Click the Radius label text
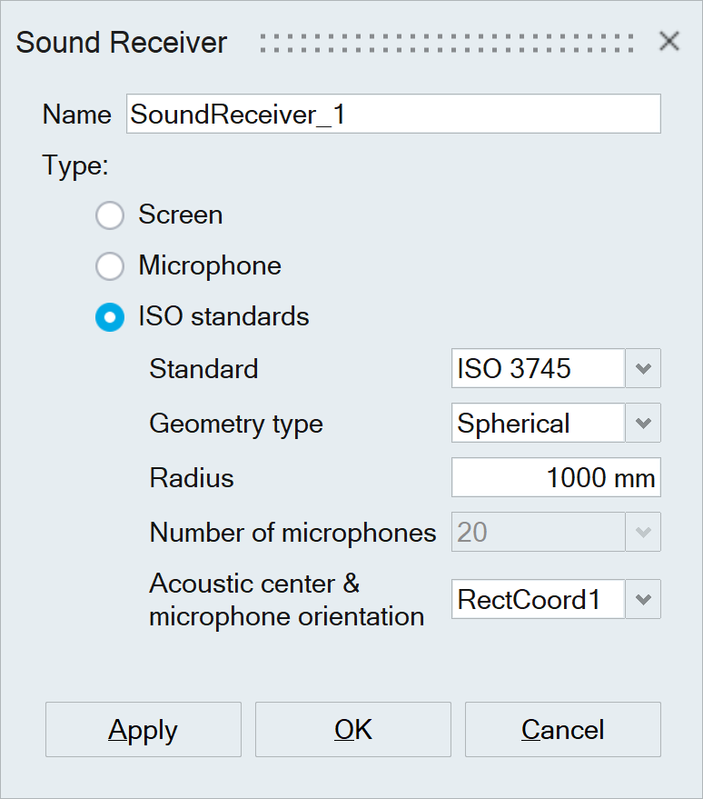Image resolution: width=703 pixels, height=799 pixels. click(192, 478)
